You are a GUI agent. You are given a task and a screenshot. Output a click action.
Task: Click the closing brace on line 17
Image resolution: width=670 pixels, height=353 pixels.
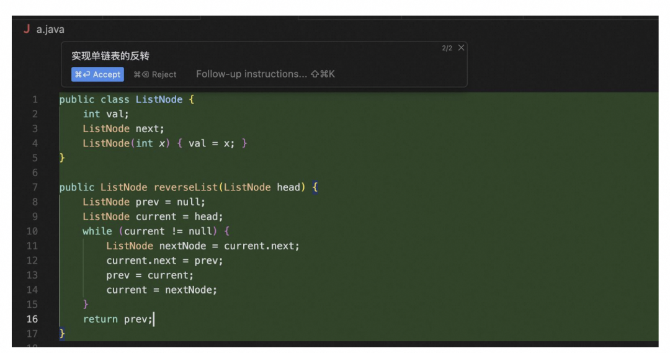62,334
